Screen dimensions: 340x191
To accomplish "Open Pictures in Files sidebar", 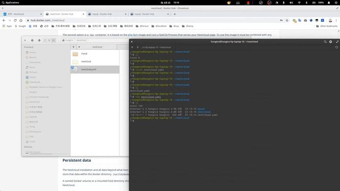I will [33, 72].
